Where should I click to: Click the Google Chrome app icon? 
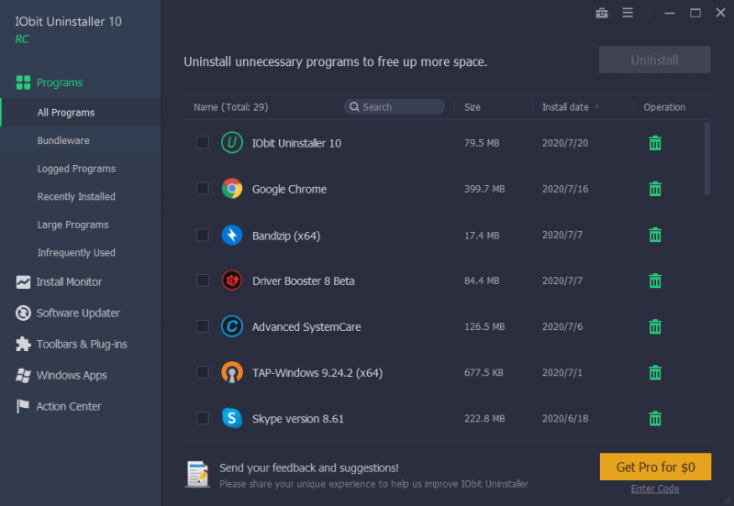[x=232, y=189]
